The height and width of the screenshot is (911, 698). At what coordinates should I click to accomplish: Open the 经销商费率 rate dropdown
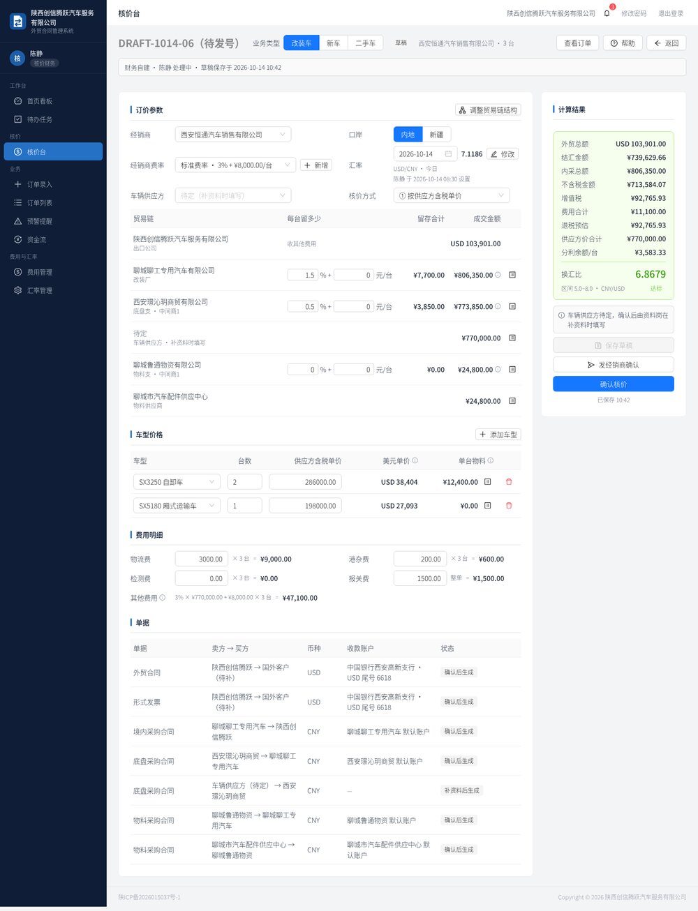[235, 165]
